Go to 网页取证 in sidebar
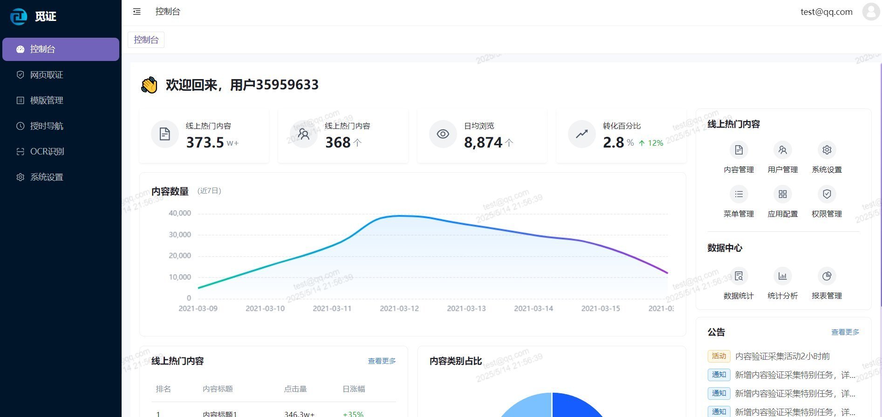Image resolution: width=882 pixels, height=417 pixels. click(47, 75)
